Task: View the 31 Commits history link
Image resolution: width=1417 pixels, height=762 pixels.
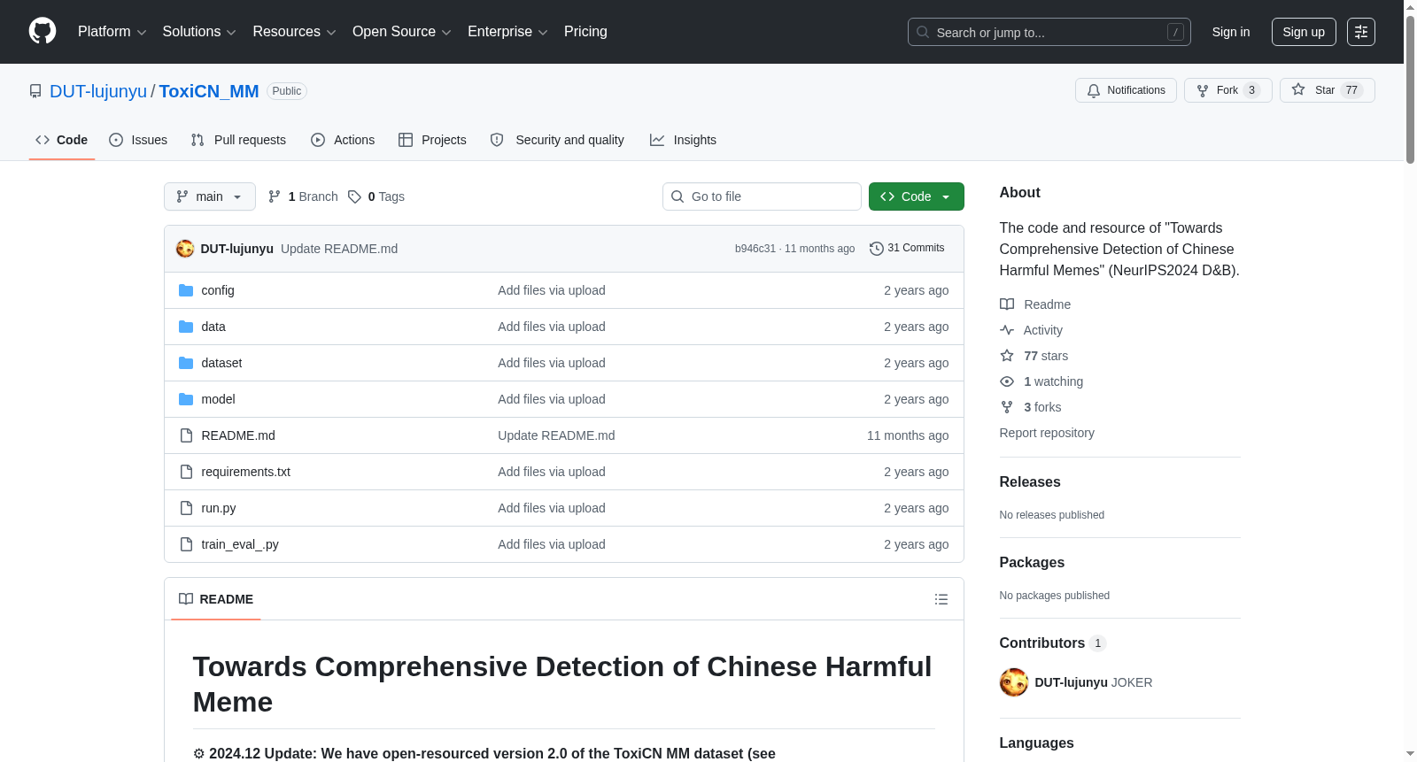Action: point(907,249)
